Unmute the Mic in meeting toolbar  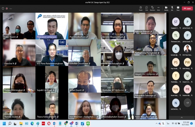point(172,9)
